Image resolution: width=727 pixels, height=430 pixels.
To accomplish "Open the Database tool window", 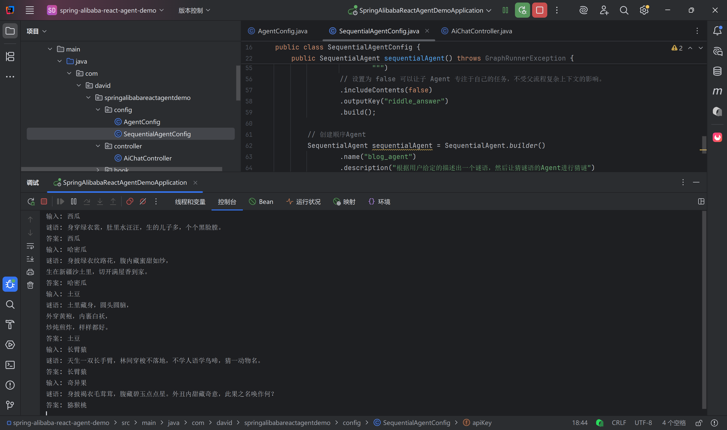I will click(717, 71).
